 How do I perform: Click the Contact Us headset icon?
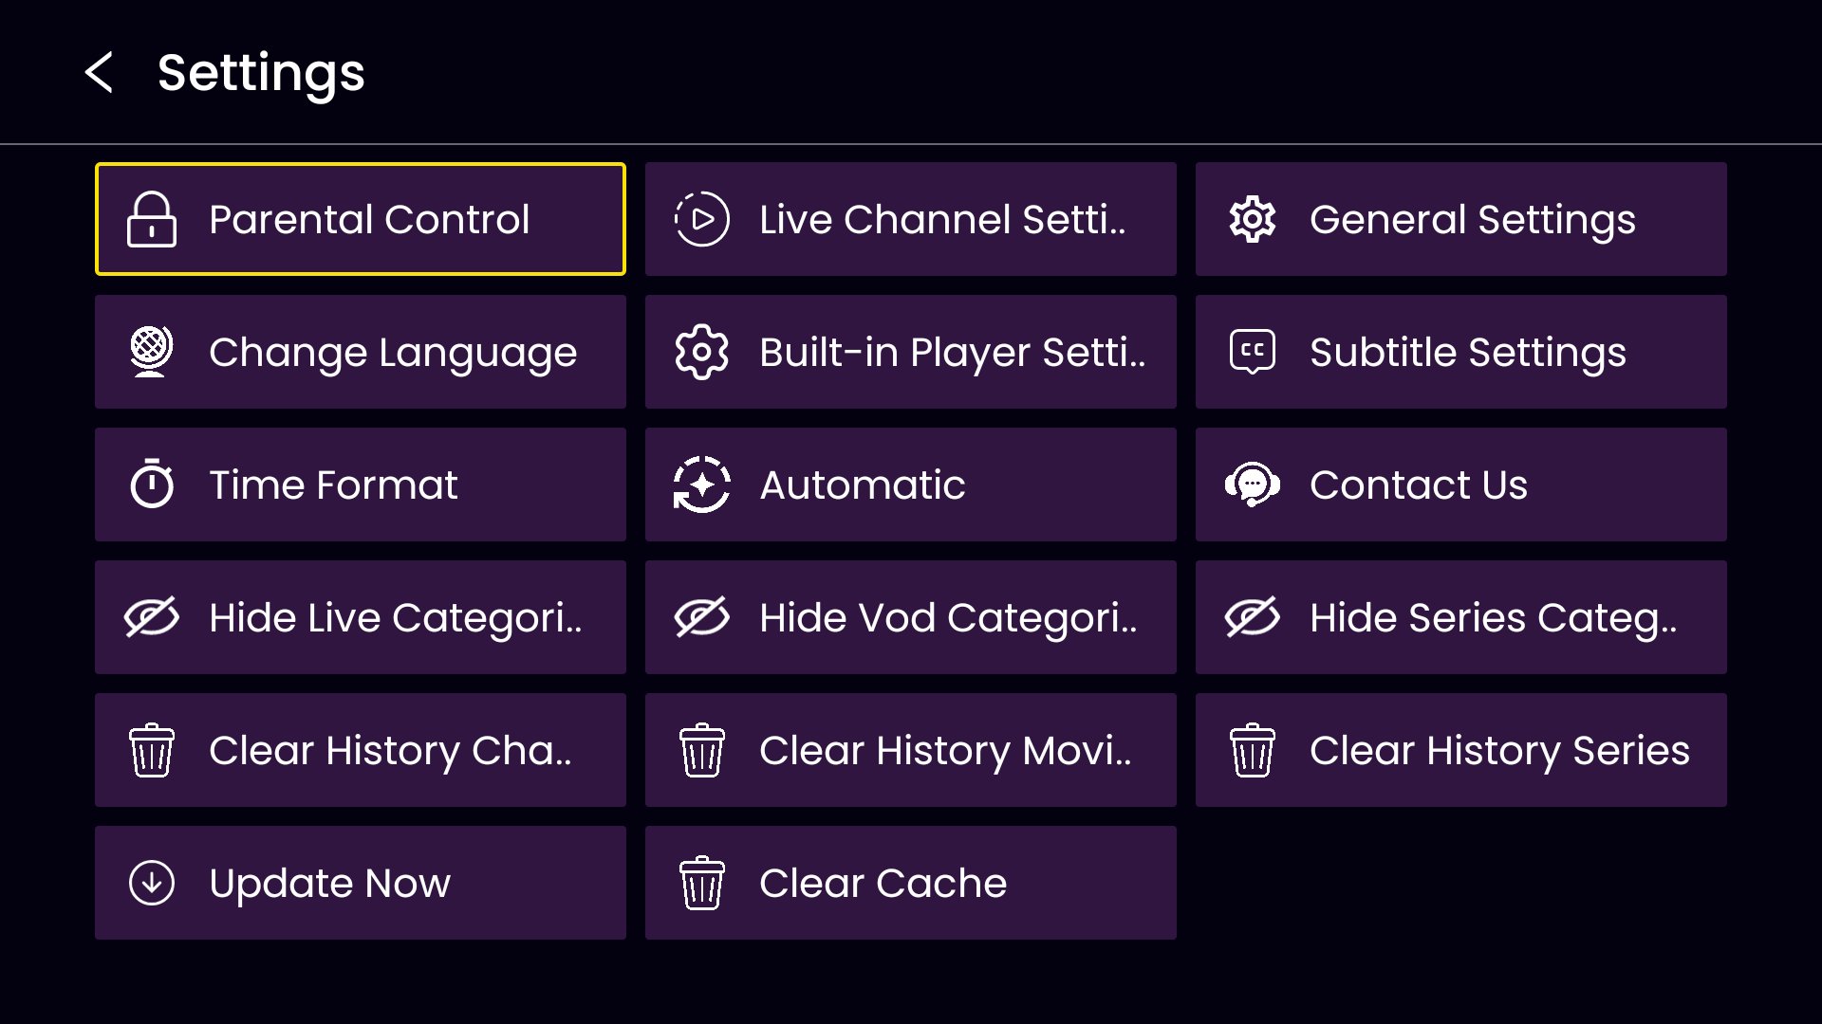[x=1253, y=485]
